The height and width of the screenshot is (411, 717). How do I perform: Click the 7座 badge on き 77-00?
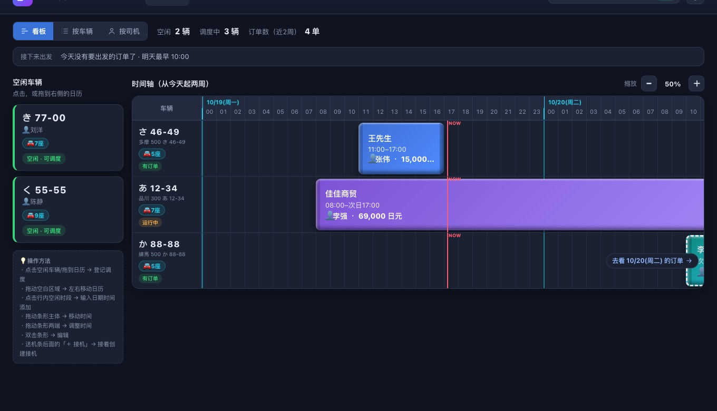point(35,143)
